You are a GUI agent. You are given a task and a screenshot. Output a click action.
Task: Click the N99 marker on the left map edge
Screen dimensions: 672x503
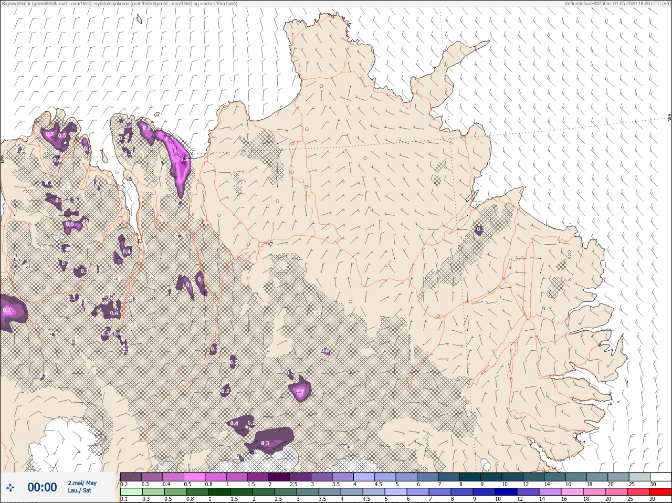(3, 158)
